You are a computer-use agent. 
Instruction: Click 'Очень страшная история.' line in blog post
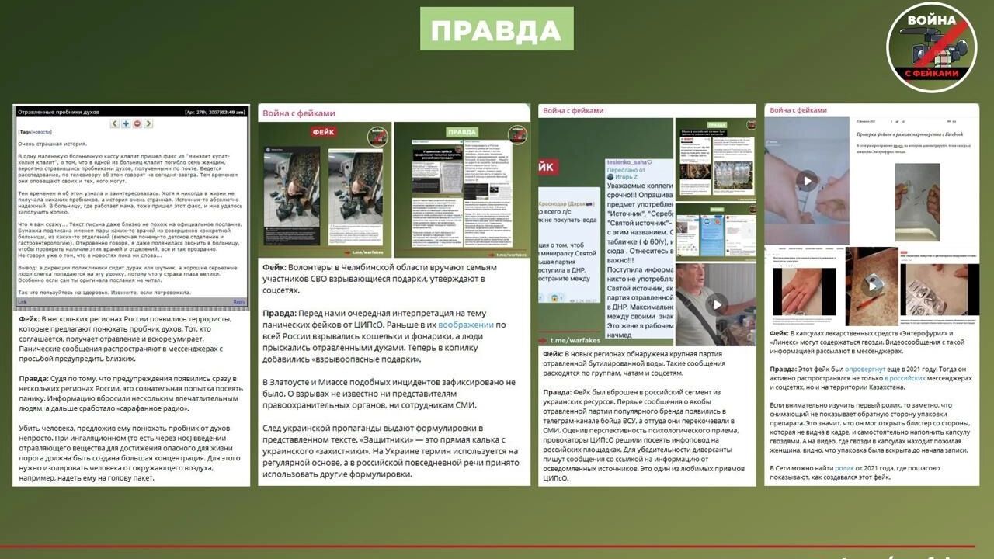[52, 144]
